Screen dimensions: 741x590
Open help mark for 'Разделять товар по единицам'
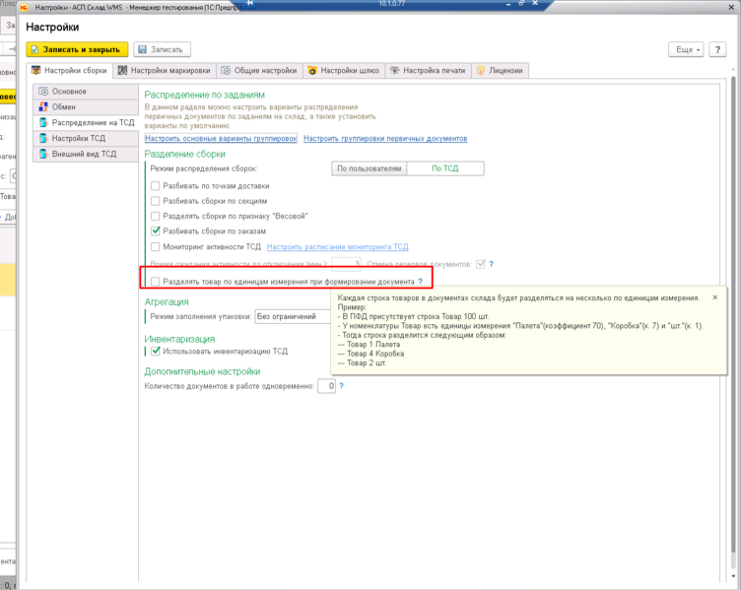[x=420, y=282]
